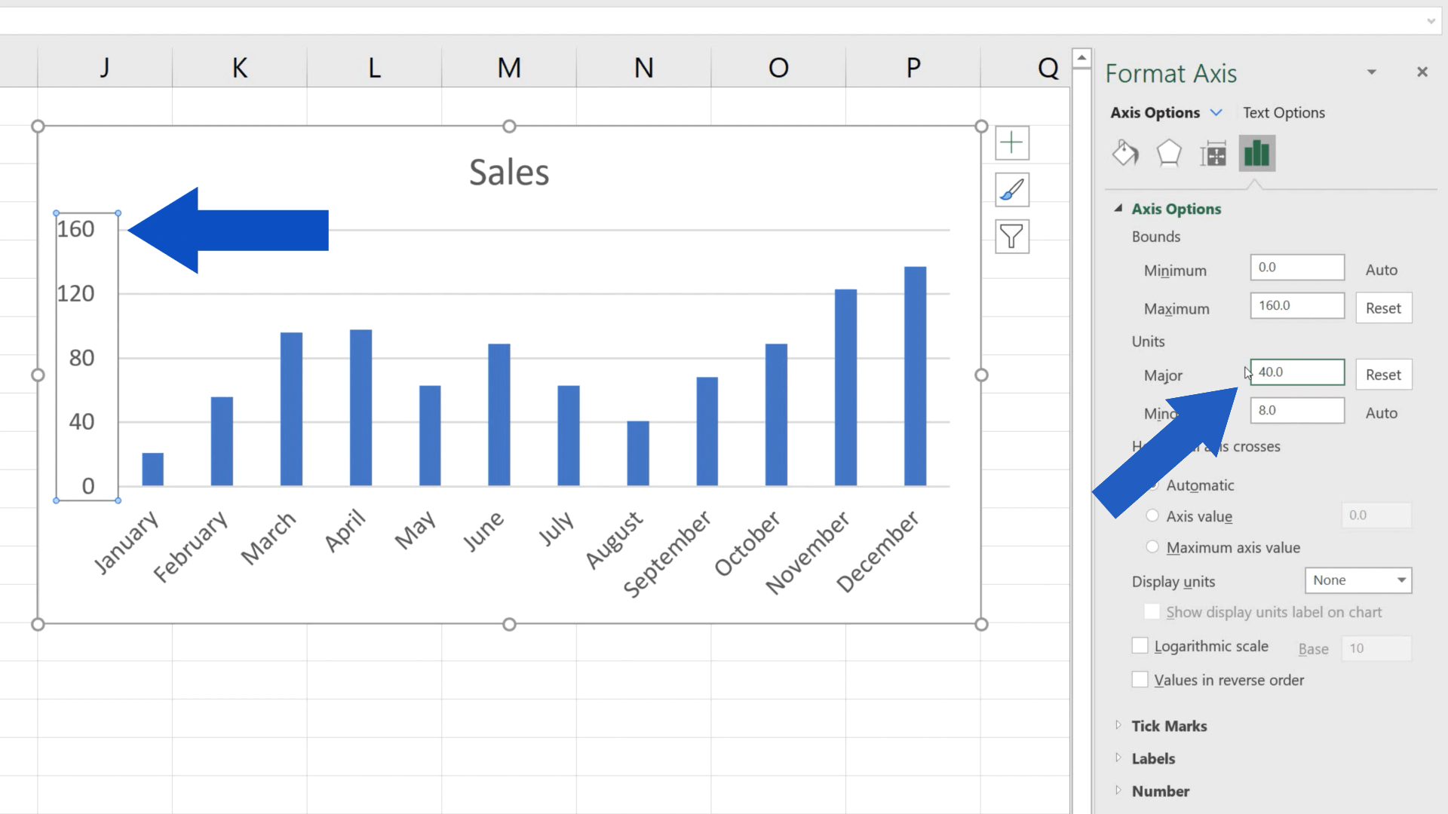This screenshot has height=814, width=1448.
Task: Click the Major units input field
Action: (x=1297, y=372)
